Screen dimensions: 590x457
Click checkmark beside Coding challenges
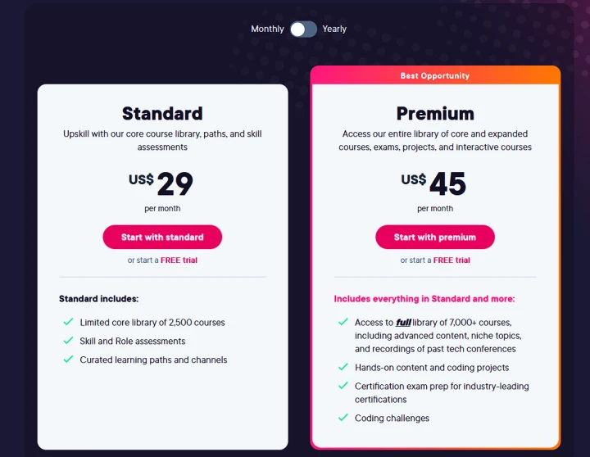(x=343, y=418)
